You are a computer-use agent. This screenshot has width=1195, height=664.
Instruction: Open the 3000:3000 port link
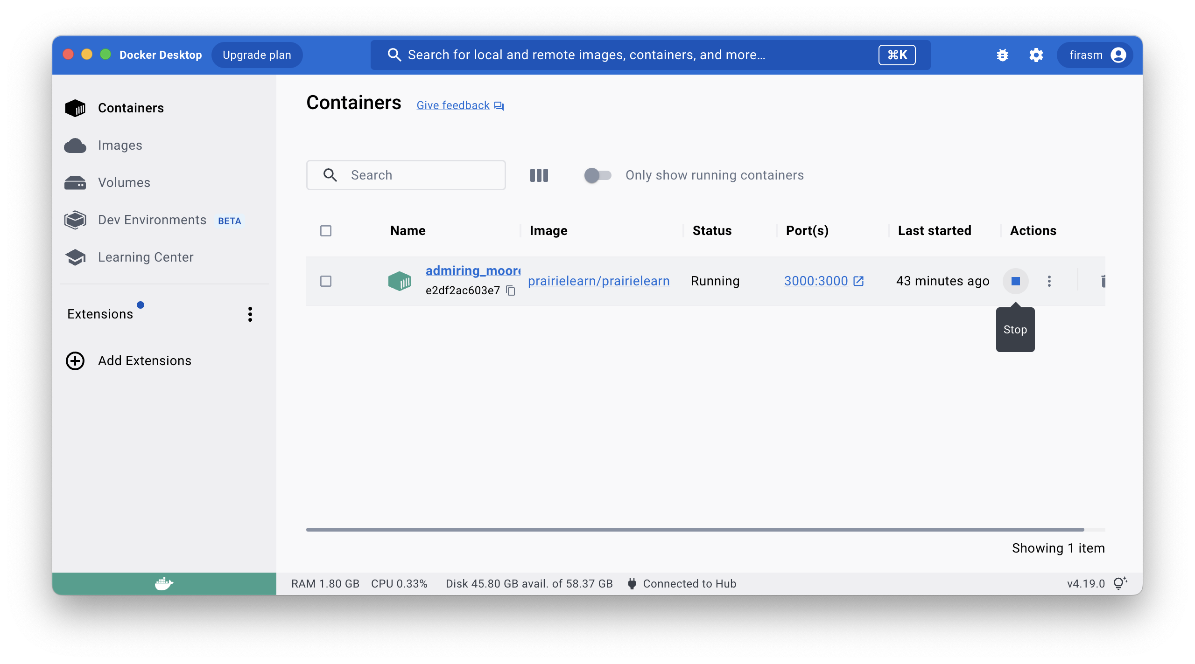(x=816, y=281)
